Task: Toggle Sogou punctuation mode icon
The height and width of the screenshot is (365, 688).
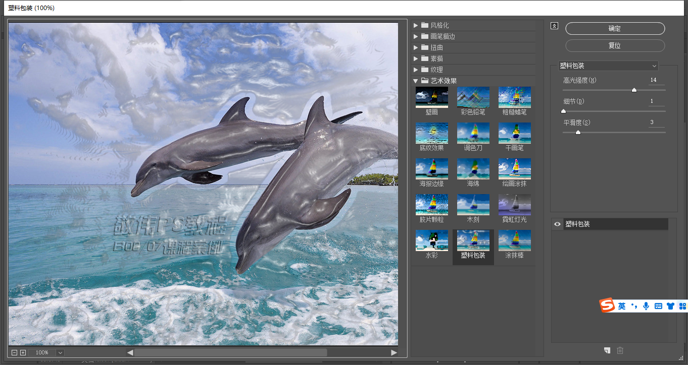Action: click(634, 306)
